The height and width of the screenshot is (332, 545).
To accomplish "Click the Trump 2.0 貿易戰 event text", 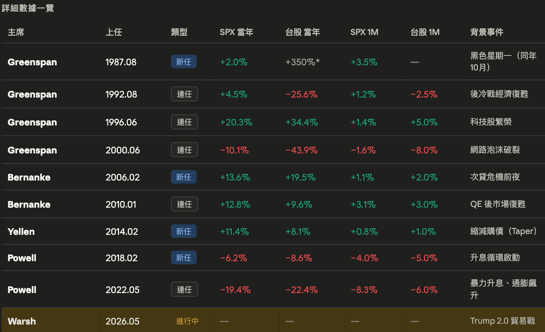I will coord(502,321).
